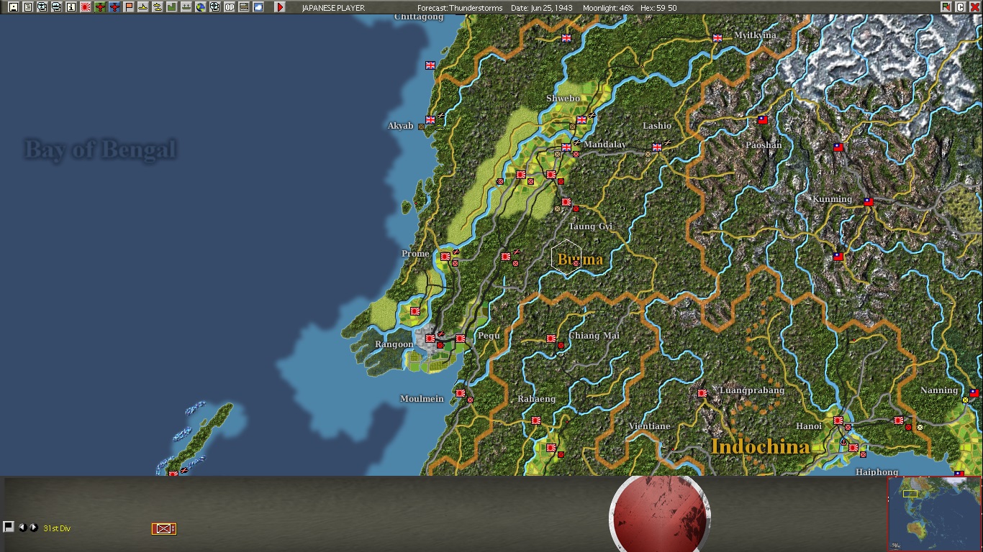Click the black info 'i' toolbar icon
The image size is (983, 552).
(x=71, y=7)
